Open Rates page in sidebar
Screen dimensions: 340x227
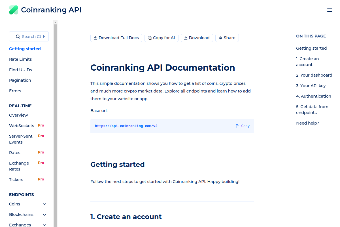coord(15,153)
